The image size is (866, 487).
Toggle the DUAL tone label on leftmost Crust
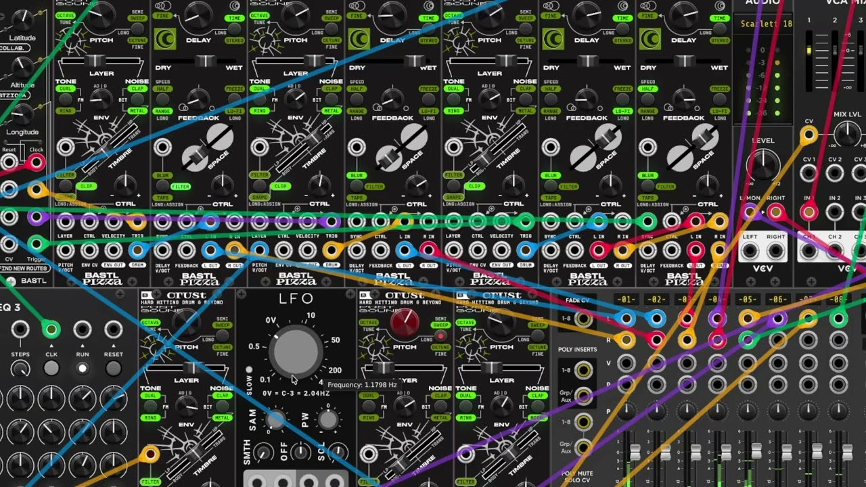click(65, 89)
